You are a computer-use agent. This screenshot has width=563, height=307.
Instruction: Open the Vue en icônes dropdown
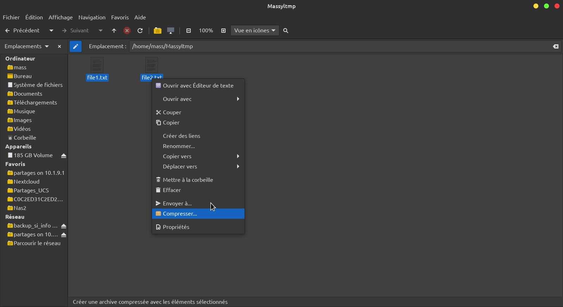point(255,31)
